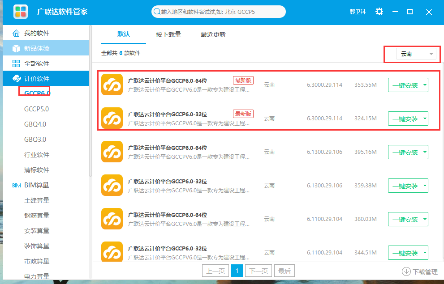Open 全部软件 in the sidebar
Image resolution: width=444 pixels, height=284 pixels.
46,64
